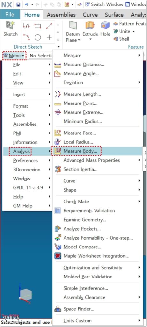Select the Circle sketch tool
This screenshot has width=147, height=327.
pos(38,37)
